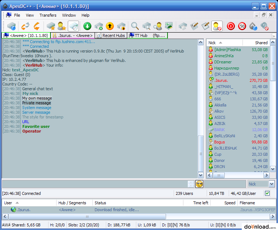
Task: Click the Follow Redirect orange arrow icon
Action: coord(37,26)
